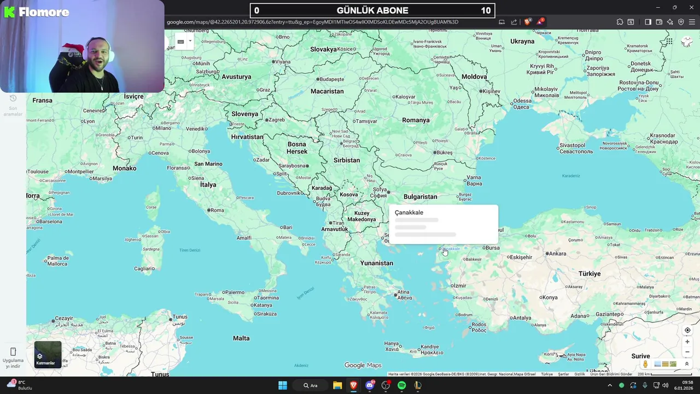Click the Malta label on map
This screenshot has height=394, width=700.
coord(241,338)
